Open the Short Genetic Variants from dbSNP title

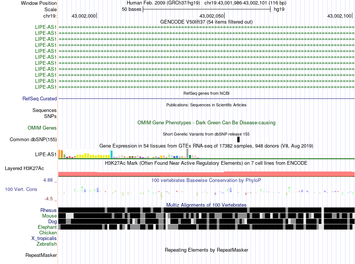(206, 134)
